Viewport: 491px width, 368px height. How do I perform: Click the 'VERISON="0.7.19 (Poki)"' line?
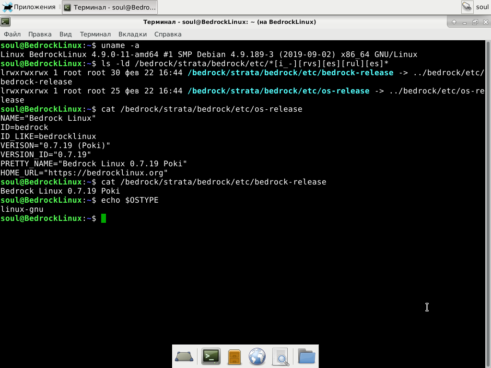(56, 145)
